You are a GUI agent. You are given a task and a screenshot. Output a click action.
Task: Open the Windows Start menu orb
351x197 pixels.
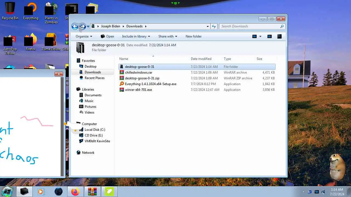(7, 192)
